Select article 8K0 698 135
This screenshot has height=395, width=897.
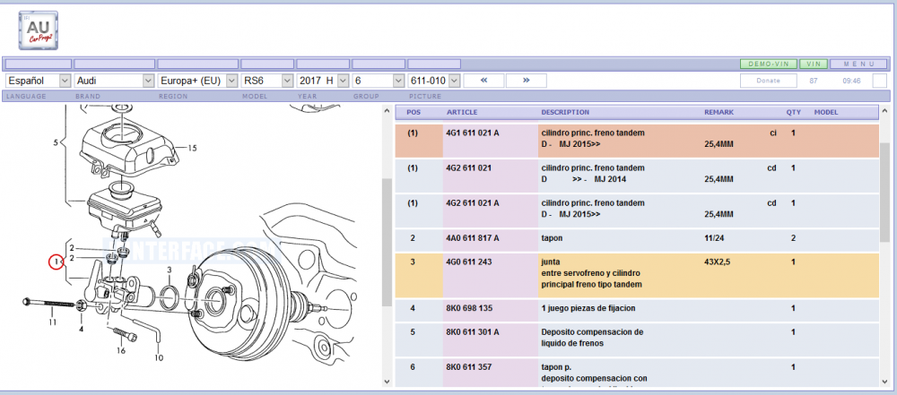click(468, 308)
